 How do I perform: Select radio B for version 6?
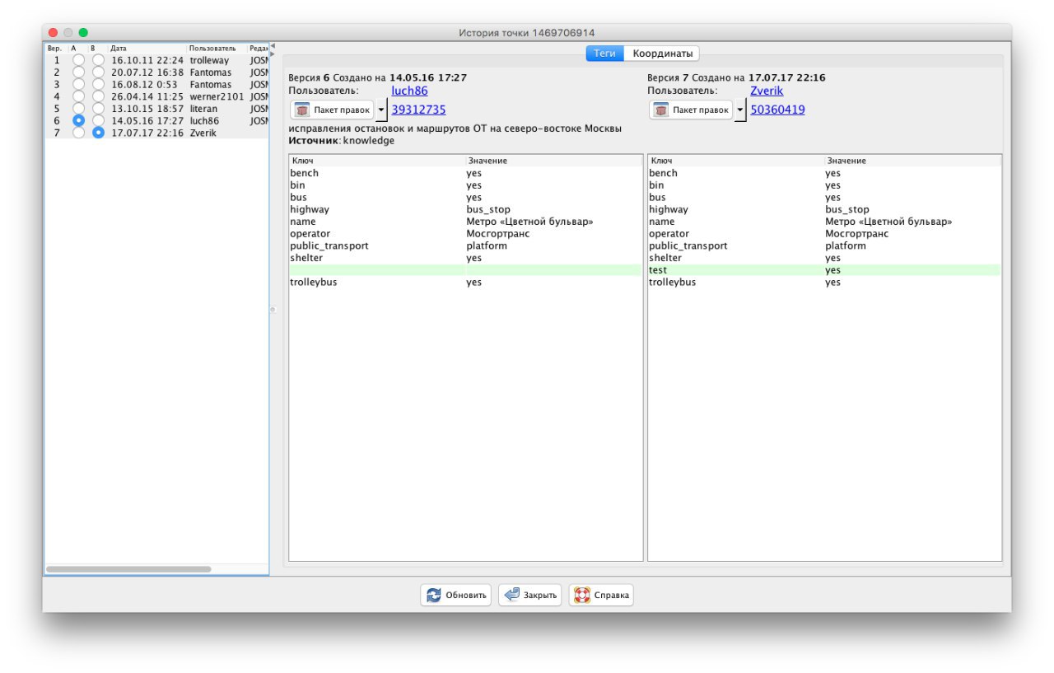point(98,120)
